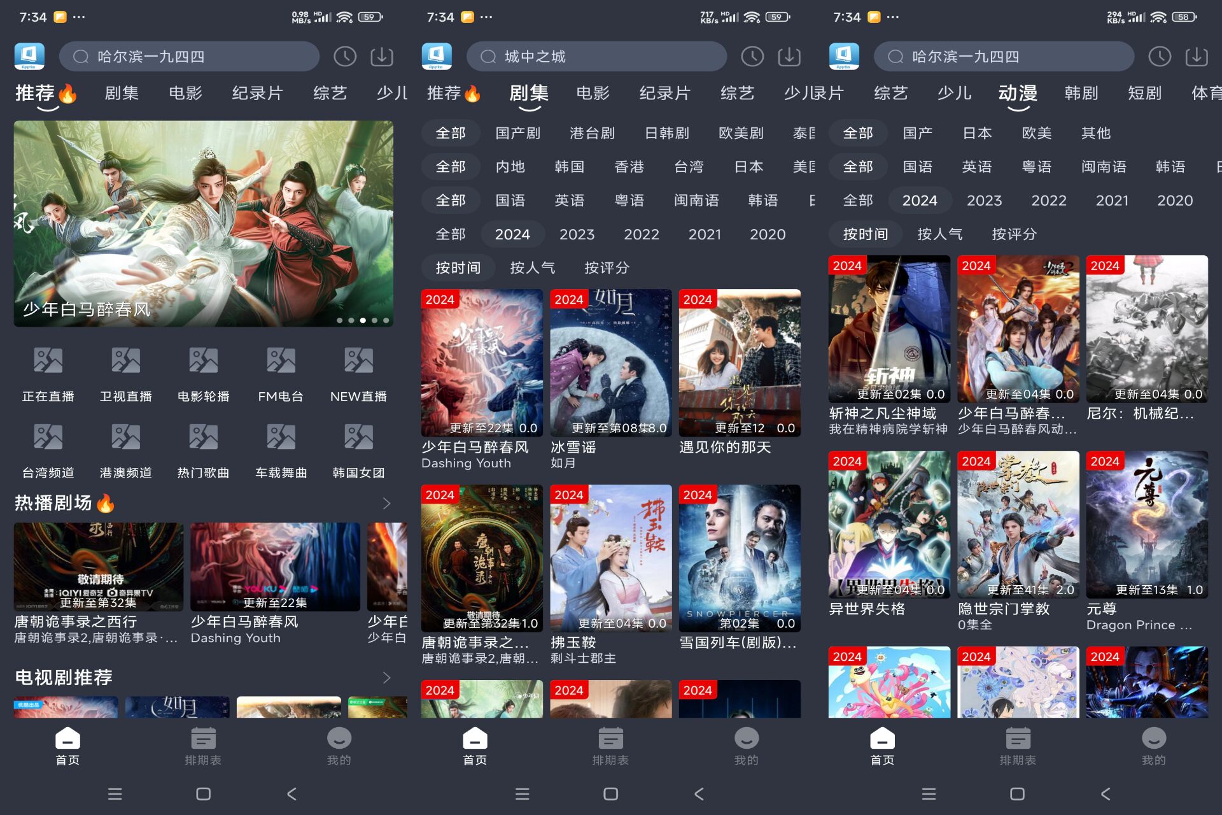
Task: Open watch history clock icon in left panel
Action: 345,57
